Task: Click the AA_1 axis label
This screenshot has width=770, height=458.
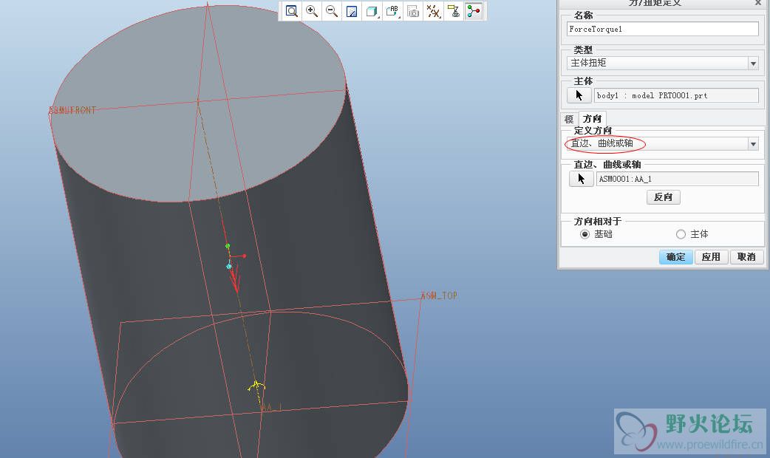Action: point(271,408)
